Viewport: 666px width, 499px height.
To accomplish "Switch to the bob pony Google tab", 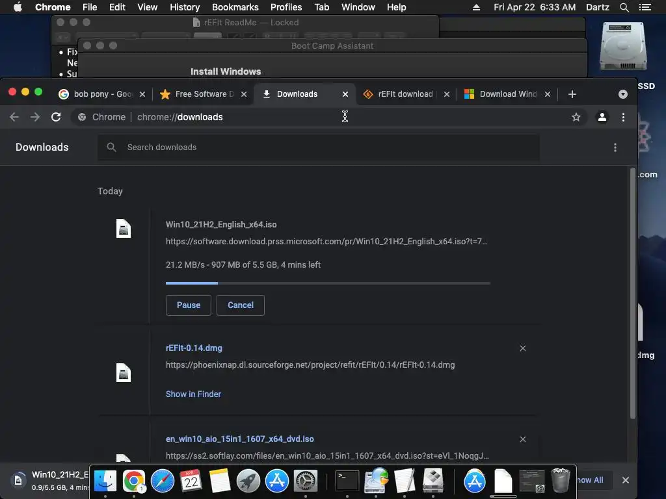I will 101,94.
